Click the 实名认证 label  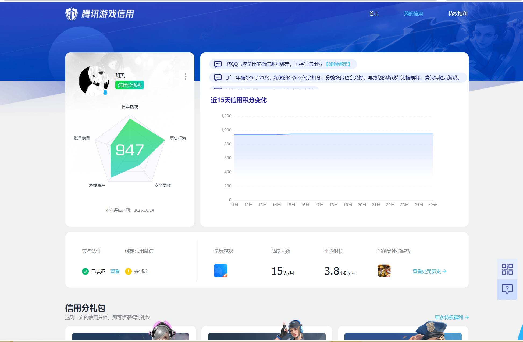tap(91, 251)
